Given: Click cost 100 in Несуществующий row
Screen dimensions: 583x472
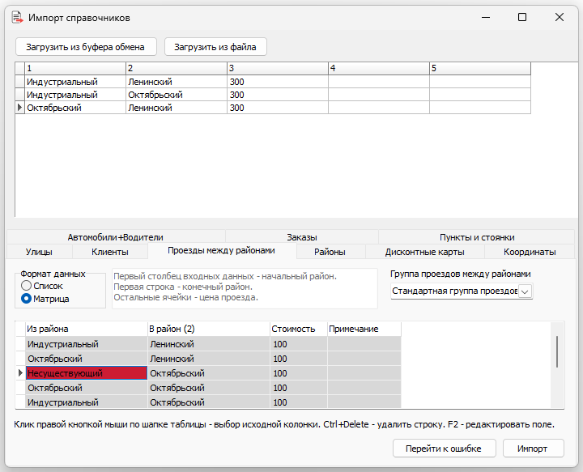Looking at the screenshot, I should (x=299, y=373).
